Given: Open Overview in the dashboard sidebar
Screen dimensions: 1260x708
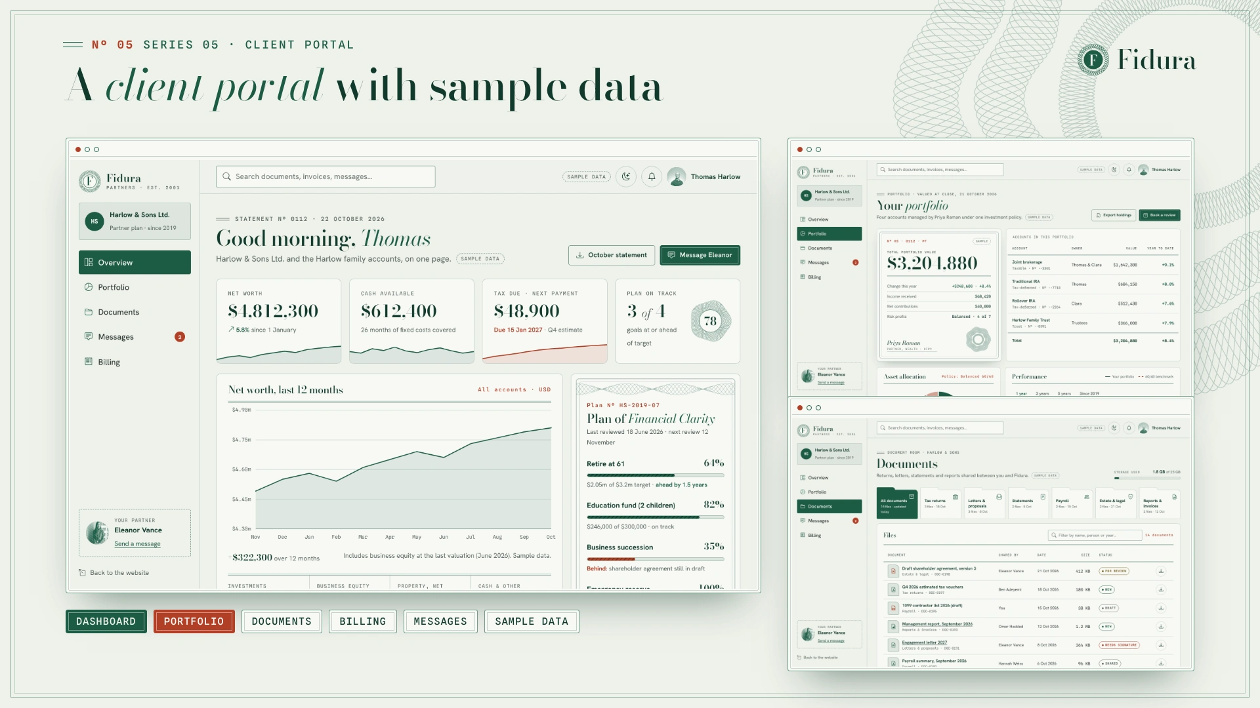Looking at the screenshot, I should [135, 262].
